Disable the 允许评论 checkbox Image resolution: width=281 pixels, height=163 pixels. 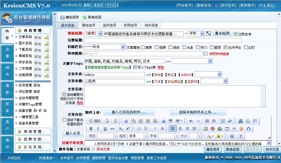pyautogui.click(x=225, y=47)
